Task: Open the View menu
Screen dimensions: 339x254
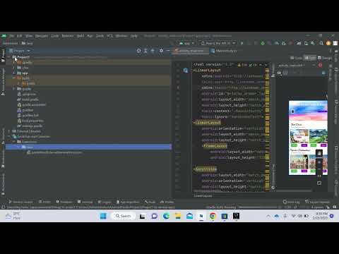Action: pyautogui.click(x=29, y=36)
